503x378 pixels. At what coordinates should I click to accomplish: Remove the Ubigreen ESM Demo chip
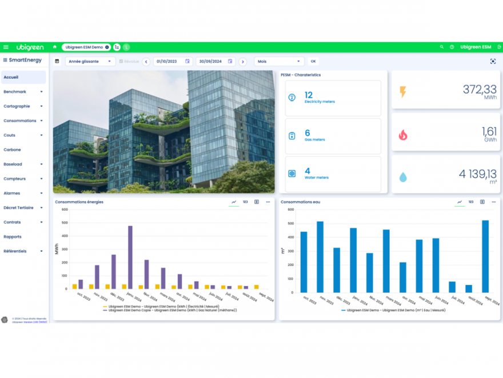point(107,47)
